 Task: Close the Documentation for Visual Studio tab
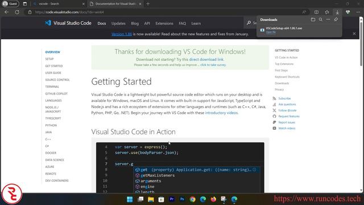(140, 4)
